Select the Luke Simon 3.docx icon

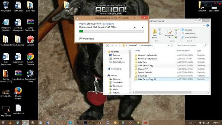tap(18, 59)
